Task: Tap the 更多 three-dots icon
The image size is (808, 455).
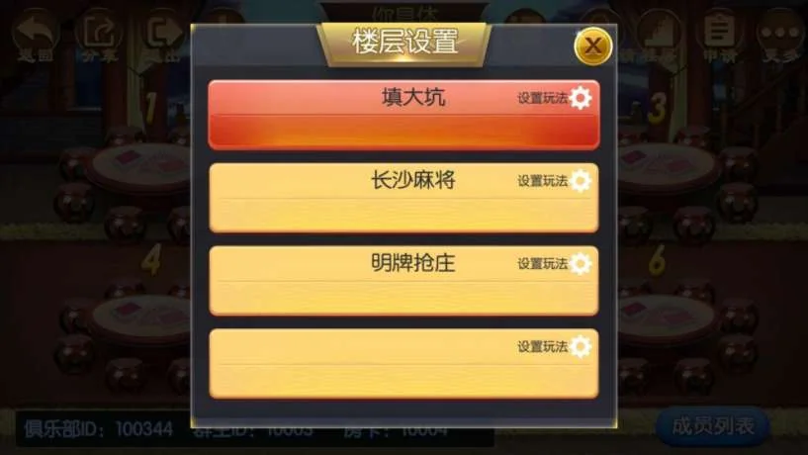Action: coord(780,33)
